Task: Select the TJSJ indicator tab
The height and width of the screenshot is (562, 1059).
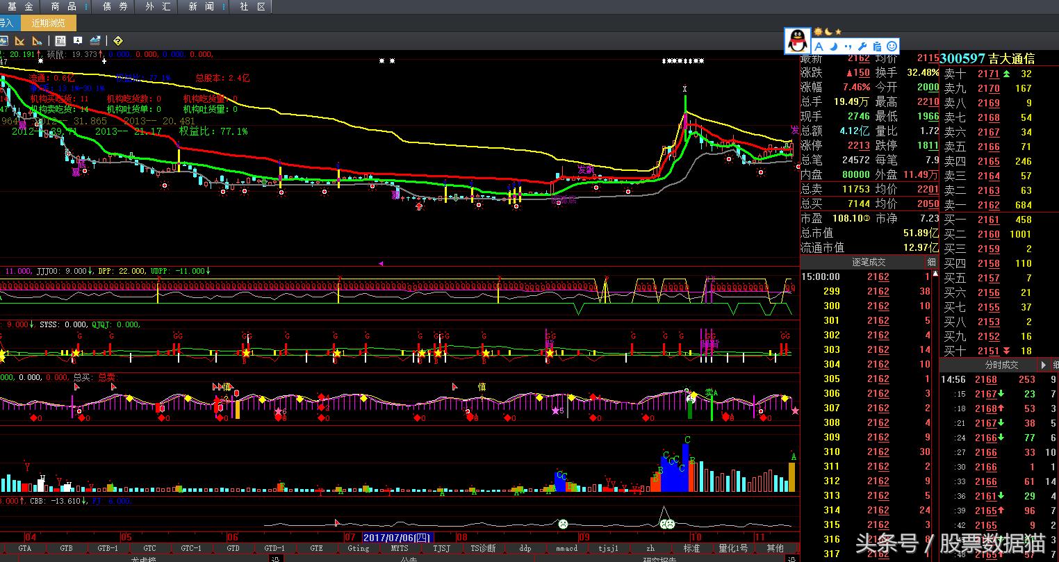Action: click(441, 548)
